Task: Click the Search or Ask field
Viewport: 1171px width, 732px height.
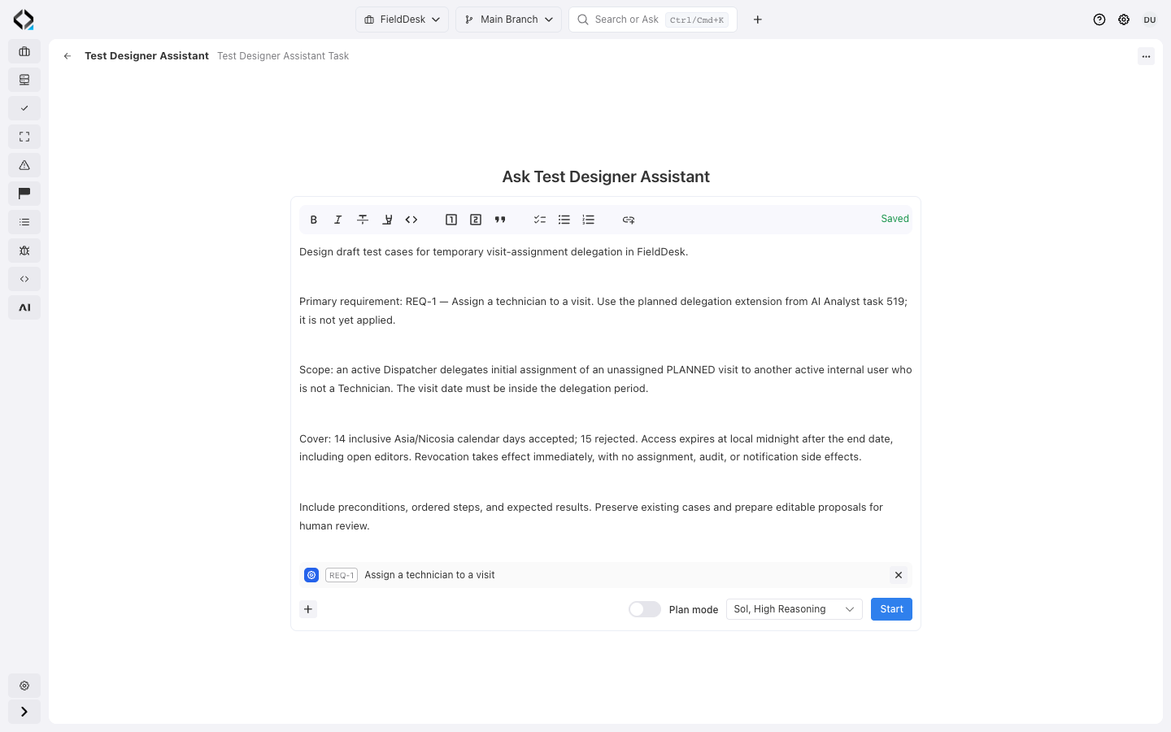Action: (653, 20)
